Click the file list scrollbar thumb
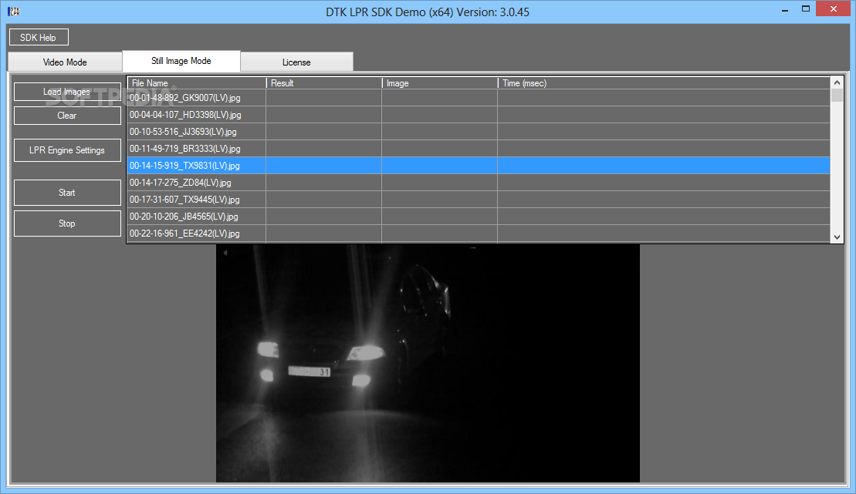Viewport: 856px width, 494px height. [x=837, y=96]
